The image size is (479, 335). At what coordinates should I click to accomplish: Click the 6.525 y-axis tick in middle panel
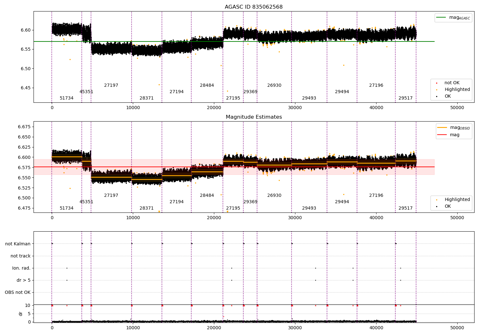[24, 188]
